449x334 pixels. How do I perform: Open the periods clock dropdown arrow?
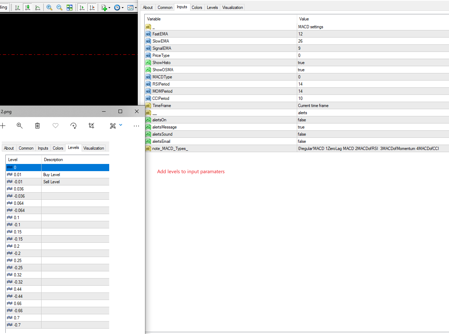(x=122, y=8)
